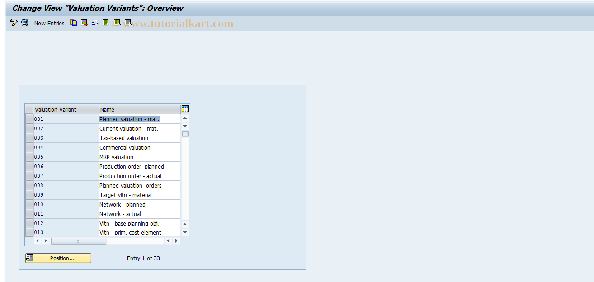Click the Delete entry icon
This screenshot has height=282, width=594.
pos(84,23)
